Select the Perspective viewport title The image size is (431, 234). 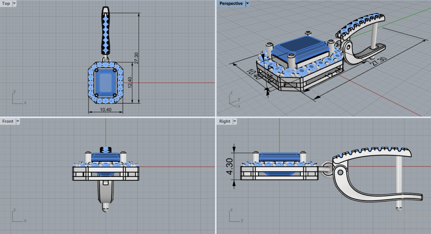(231, 4)
